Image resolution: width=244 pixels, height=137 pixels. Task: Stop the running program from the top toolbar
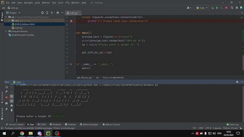click(x=226, y=8)
